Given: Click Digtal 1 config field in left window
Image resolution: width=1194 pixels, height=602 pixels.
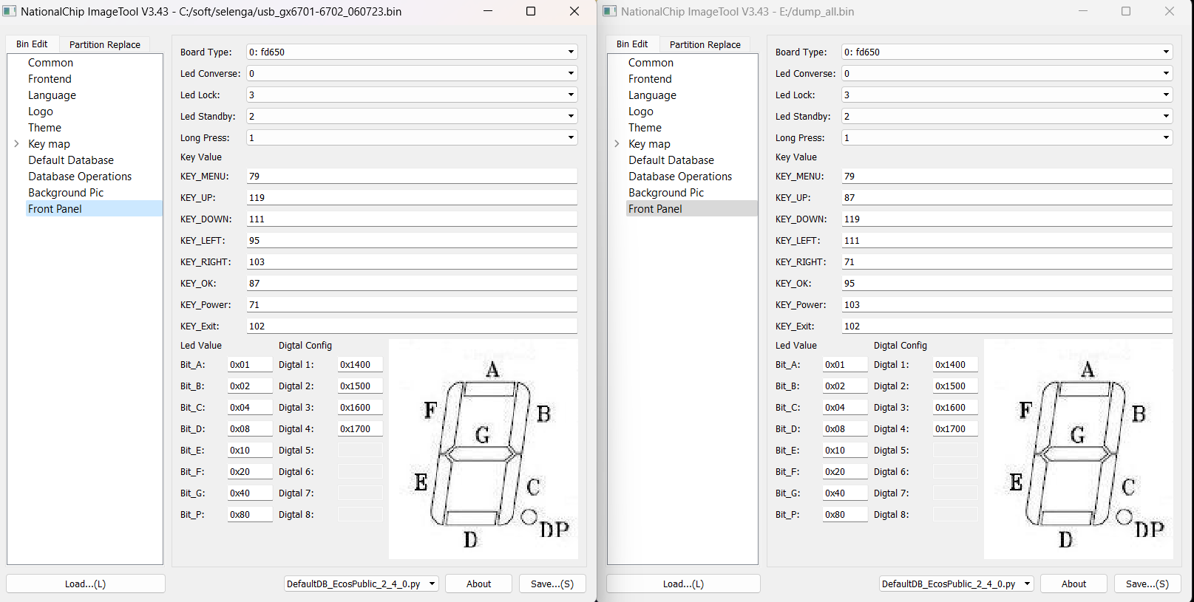Looking at the screenshot, I should click(360, 364).
